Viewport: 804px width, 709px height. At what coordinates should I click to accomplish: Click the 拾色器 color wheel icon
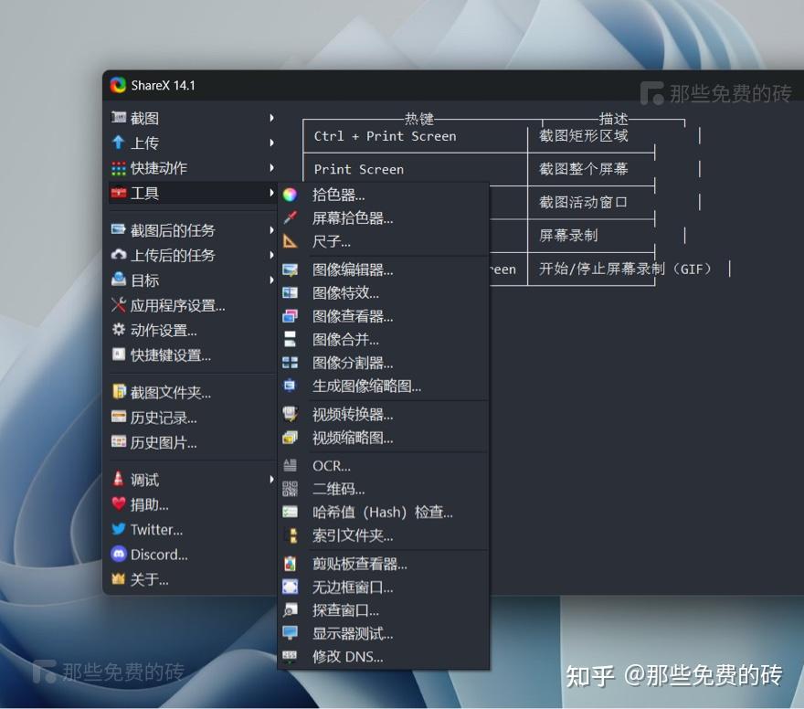290,195
